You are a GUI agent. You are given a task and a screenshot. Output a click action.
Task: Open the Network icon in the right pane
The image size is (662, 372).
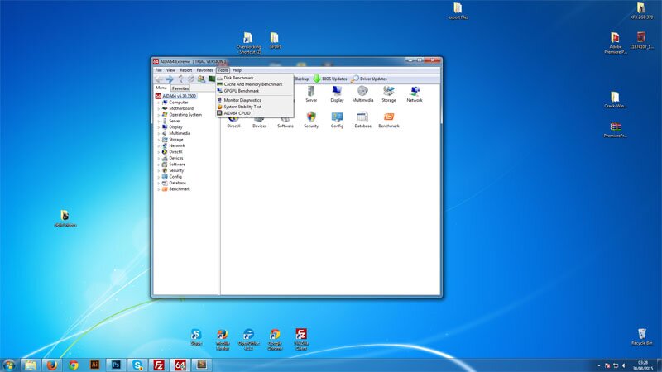(x=415, y=94)
